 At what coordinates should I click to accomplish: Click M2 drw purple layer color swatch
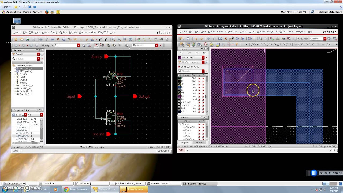coord(179,96)
